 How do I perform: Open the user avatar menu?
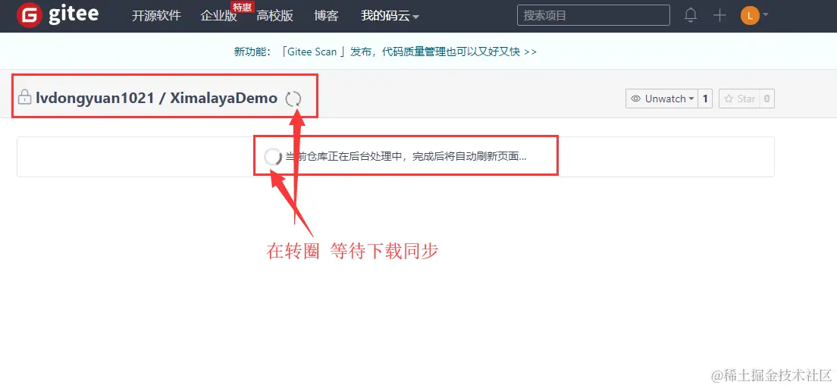(x=754, y=15)
